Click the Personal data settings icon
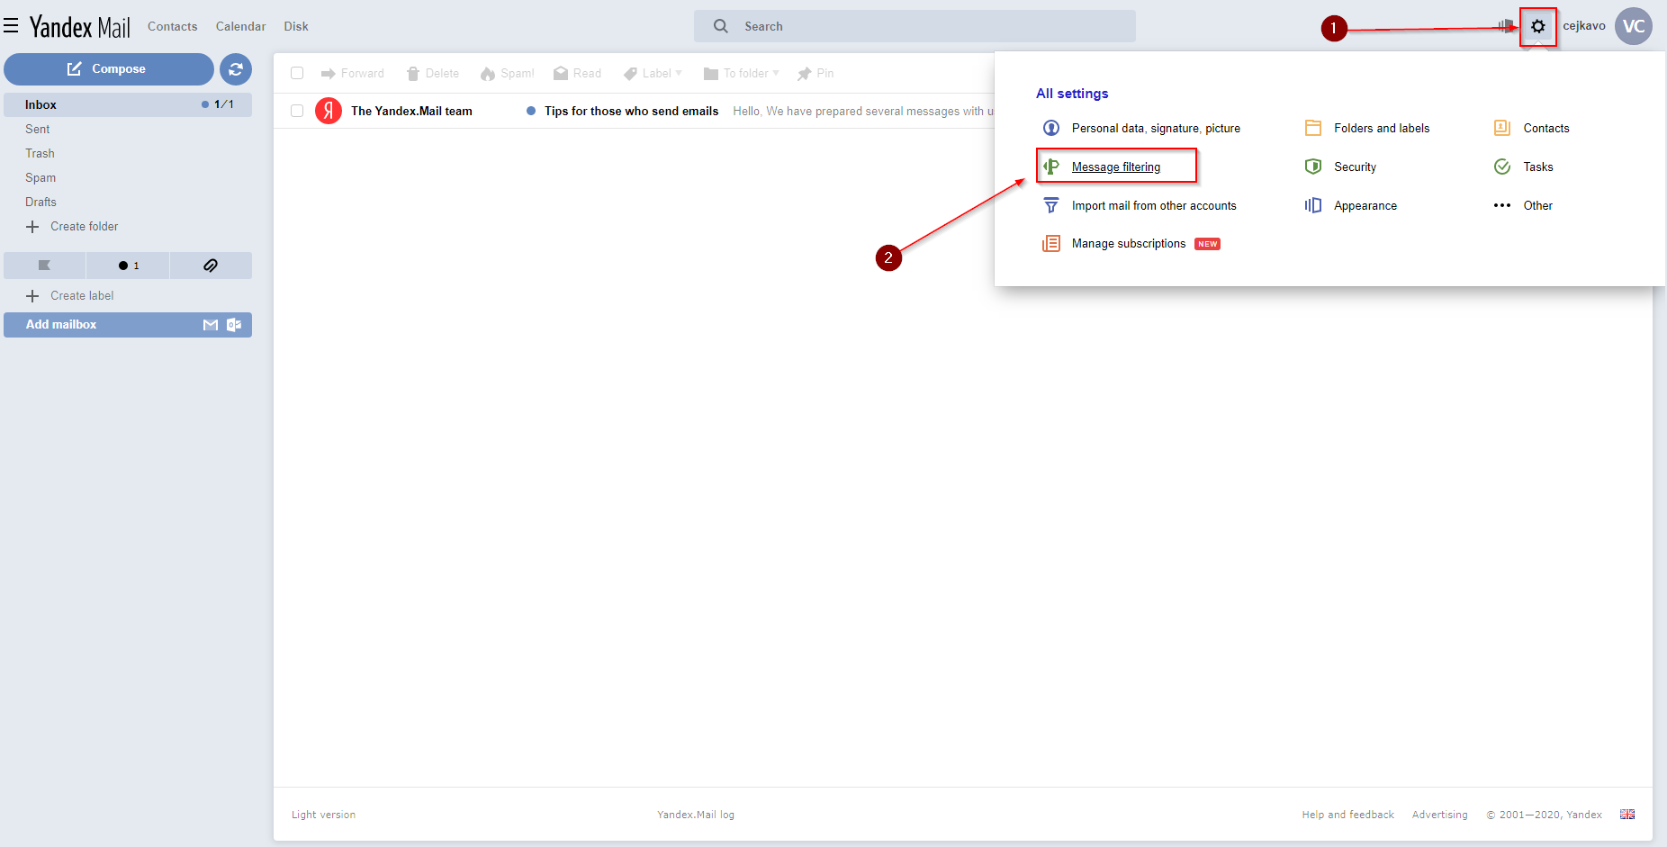Image resolution: width=1667 pixels, height=847 pixels. pyautogui.click(x=1051, y=128)
